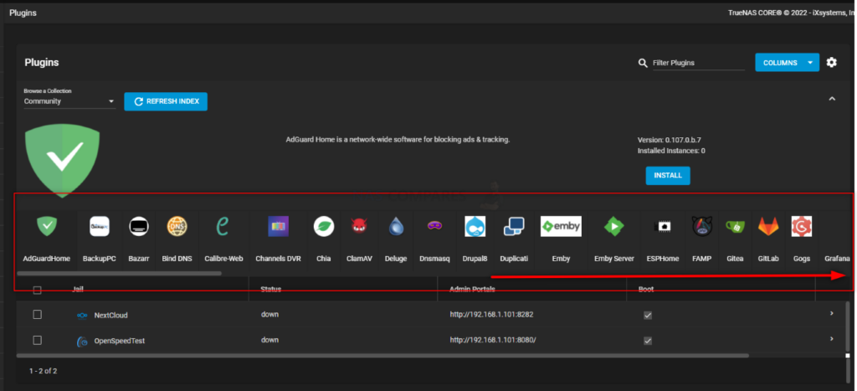Click the NextCloud jail name

(111, 316)
